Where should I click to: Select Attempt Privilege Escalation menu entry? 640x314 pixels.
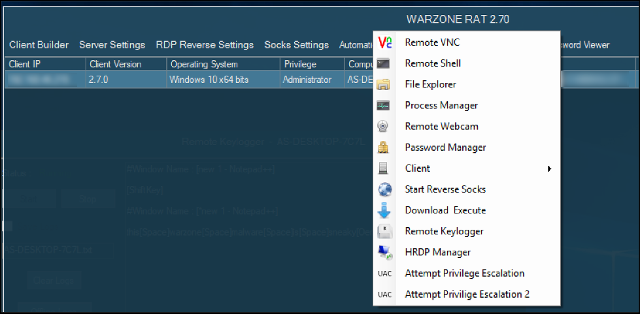coord(464,273)
